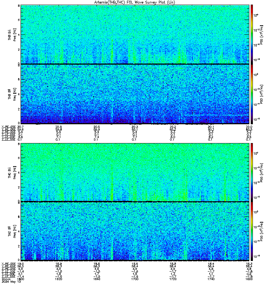
Task: Click the 1700 time tick label
Action: pyautogui.click(x=135, y=279)
